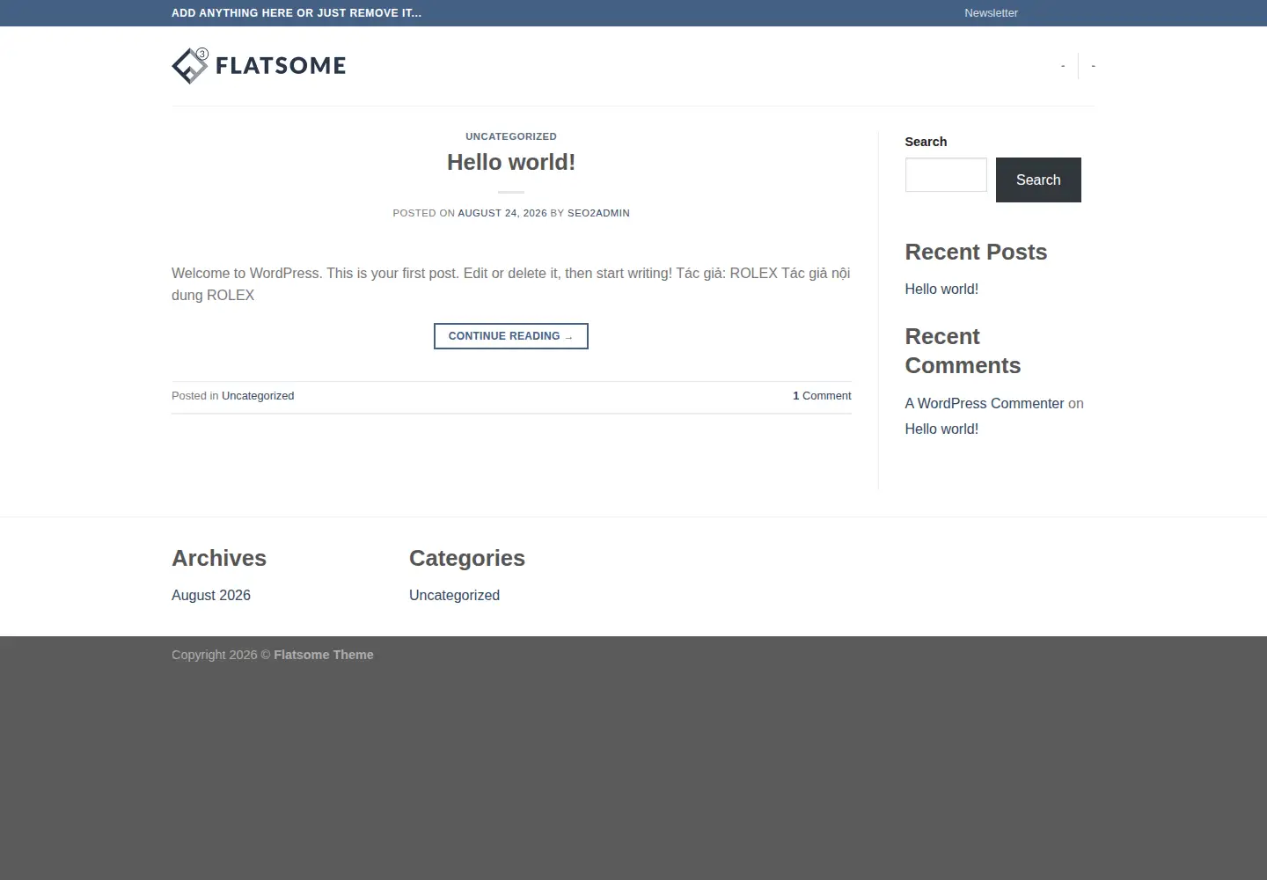Click the top bar text 'ADD ANYTHING HERE OR JUST REMOVE IT...'
1267x880 pixels.
[297, 13]
